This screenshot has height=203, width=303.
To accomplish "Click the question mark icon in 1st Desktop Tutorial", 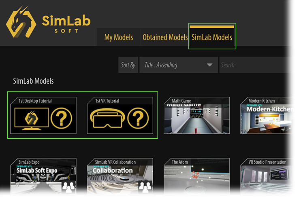I will [x=62, y=118].
